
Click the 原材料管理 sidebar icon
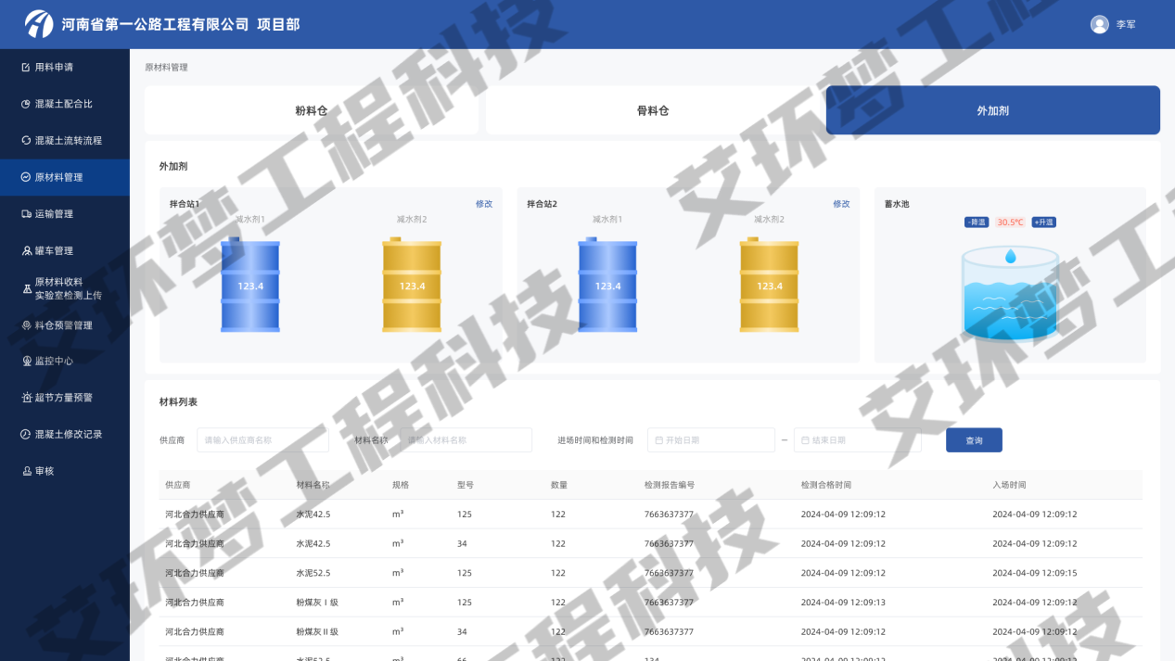click(26, 177)
